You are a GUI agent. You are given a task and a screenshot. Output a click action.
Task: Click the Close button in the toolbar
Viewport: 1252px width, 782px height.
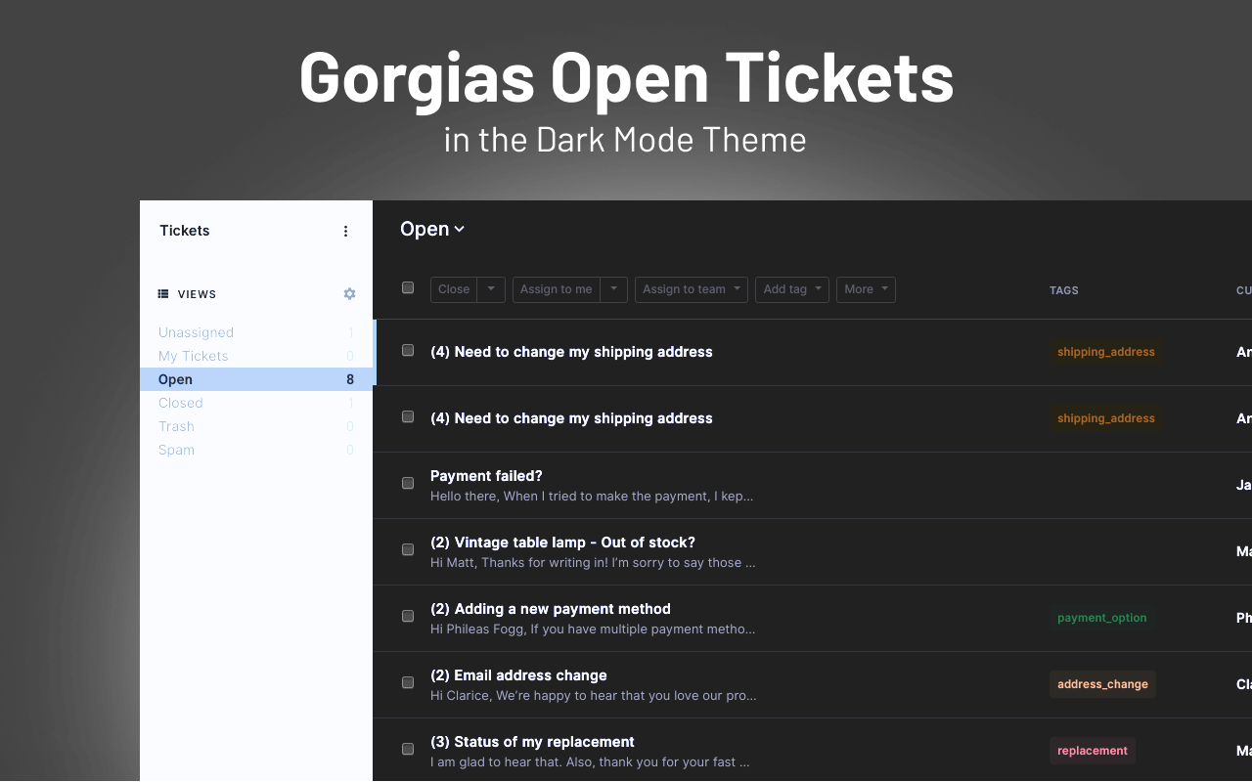click(453, 289)
